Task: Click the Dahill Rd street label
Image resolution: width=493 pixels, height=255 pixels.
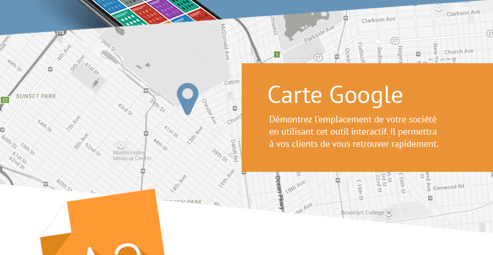Action: coord(234,151)
